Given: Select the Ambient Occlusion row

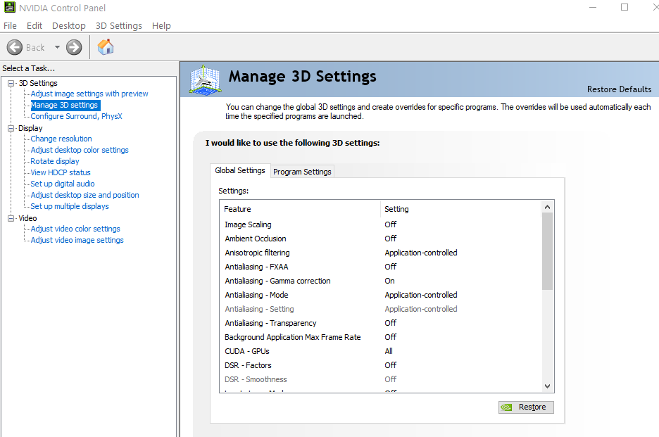Looking at the screenshot, I should tap(380, 239).
